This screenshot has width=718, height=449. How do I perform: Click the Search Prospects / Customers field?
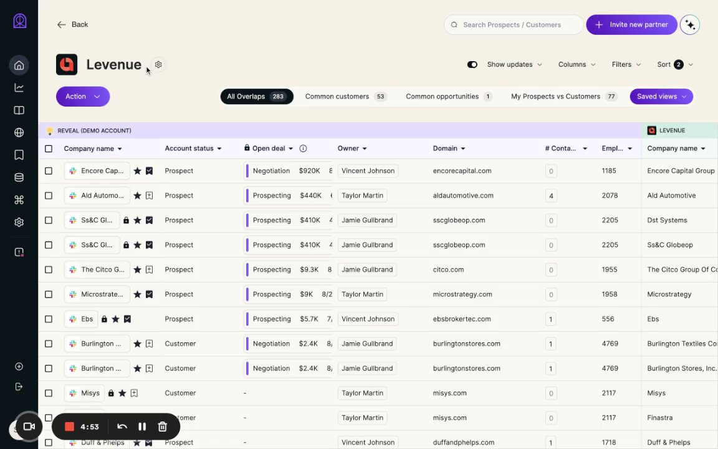click(514, 25)
